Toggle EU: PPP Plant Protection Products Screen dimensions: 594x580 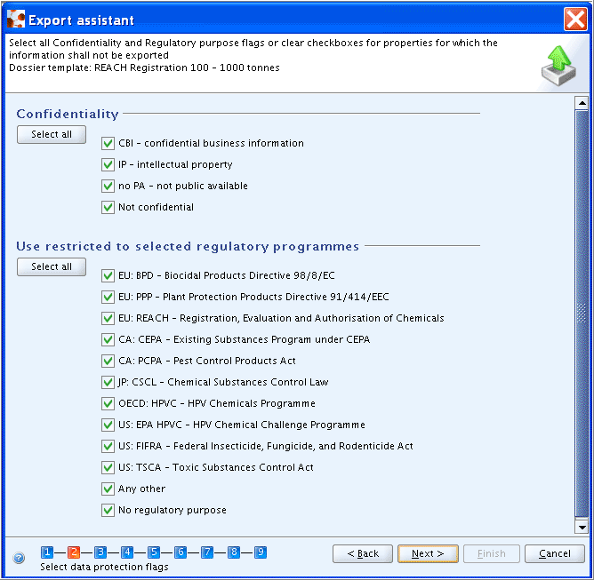click(x=108, y=297)
